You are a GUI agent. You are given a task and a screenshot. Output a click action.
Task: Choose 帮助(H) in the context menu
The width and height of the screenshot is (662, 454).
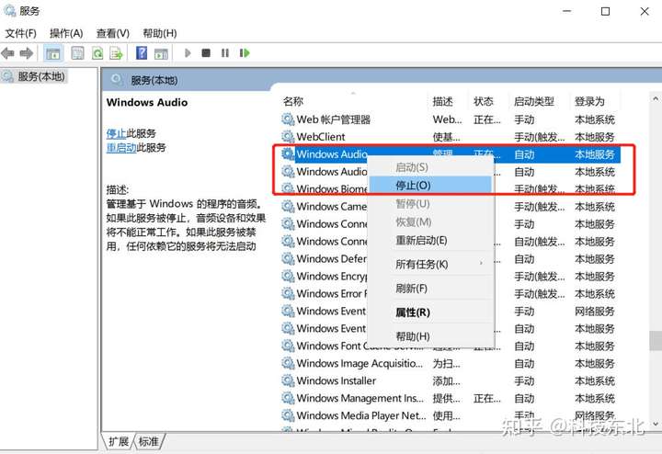click(430, 335)
